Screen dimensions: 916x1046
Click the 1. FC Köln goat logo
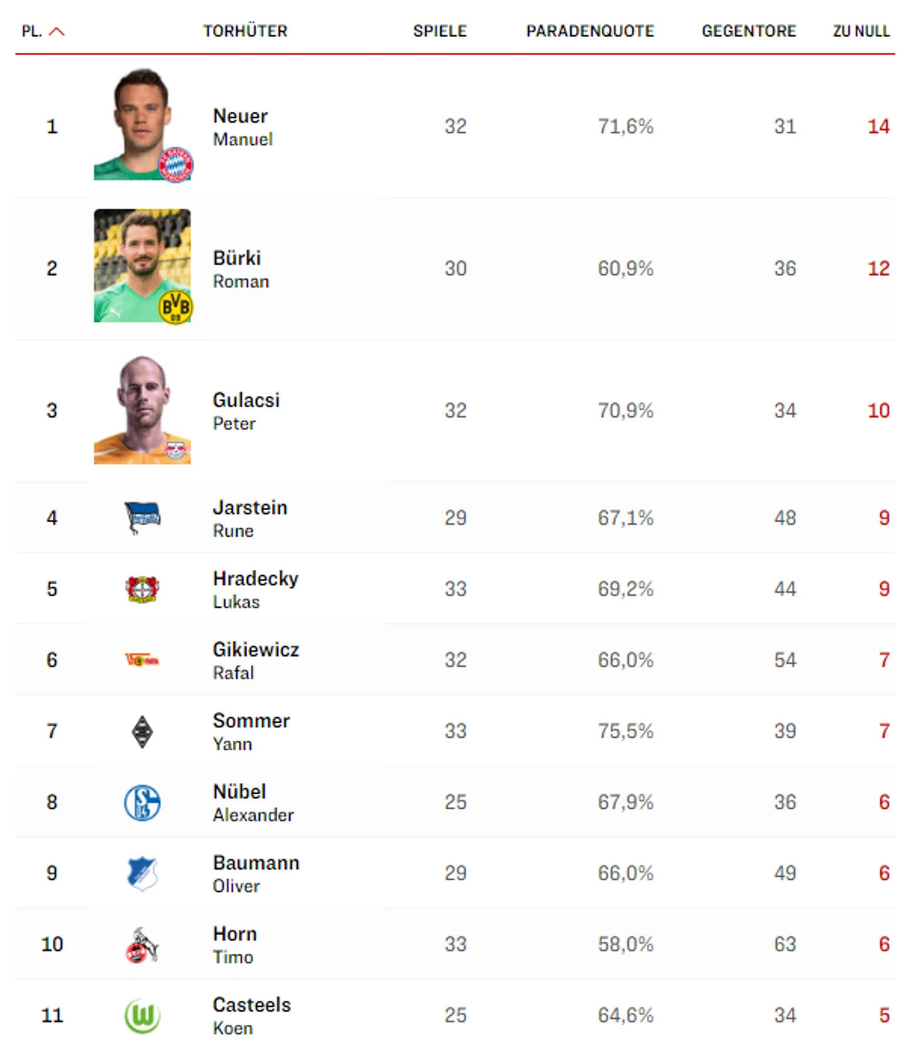[142, 945]
